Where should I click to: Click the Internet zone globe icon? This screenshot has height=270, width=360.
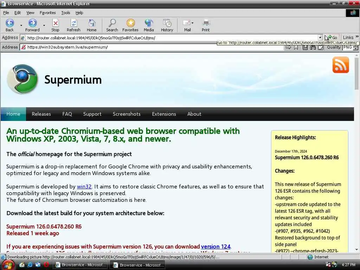click(310, 257)
